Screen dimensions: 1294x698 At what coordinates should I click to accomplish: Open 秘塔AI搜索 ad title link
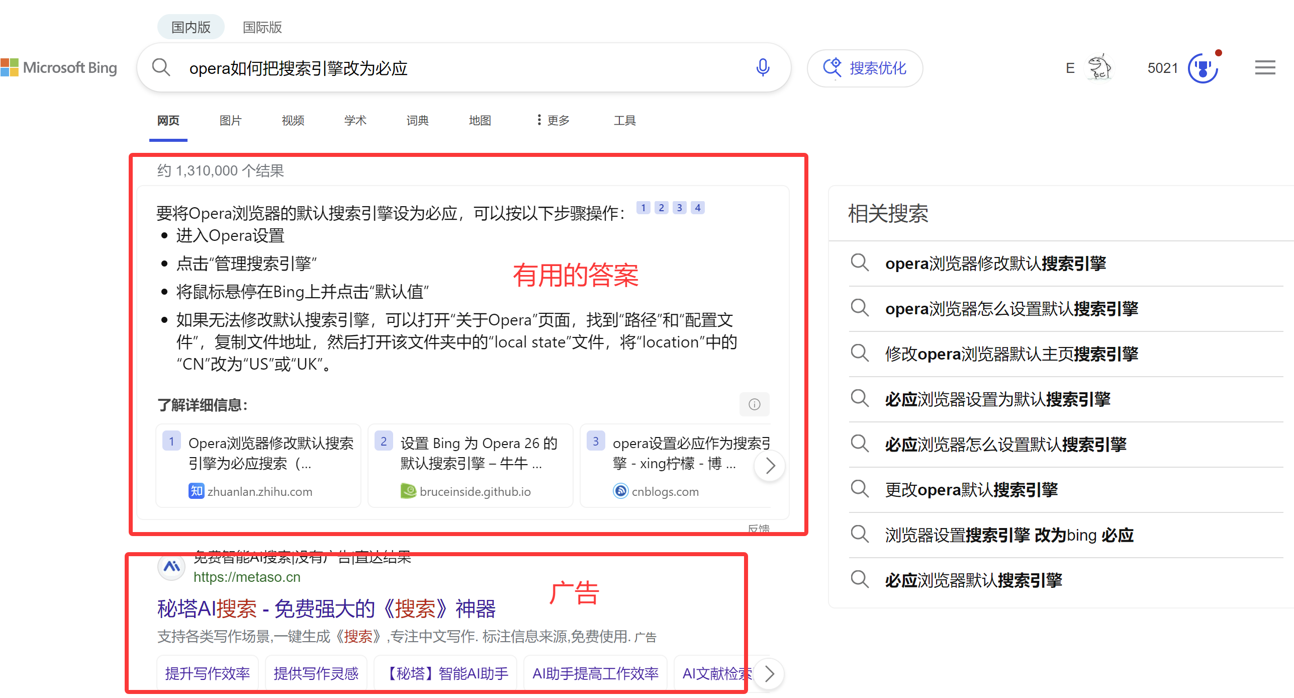click(x=326, y=609)
